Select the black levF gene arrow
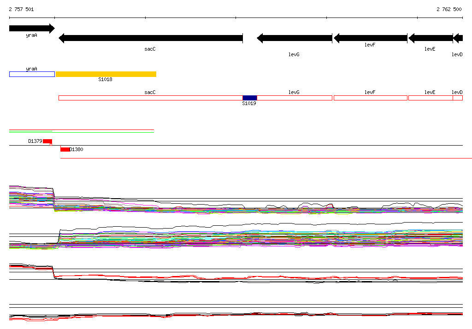The image size is (472, 329). [371, 38]
